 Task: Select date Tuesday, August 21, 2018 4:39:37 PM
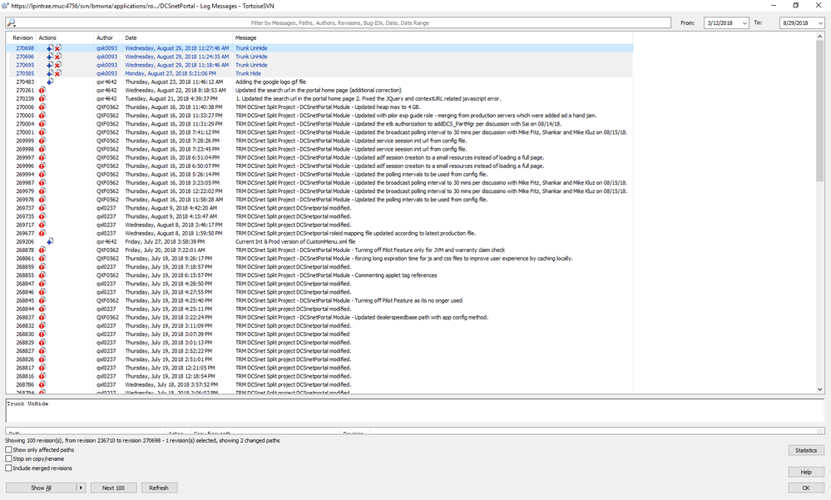click(x=171, y=99)
